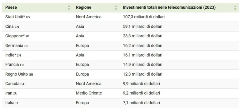This screenshot has height=112, width=240.
Task: Sort table by Paese column sort arrows
Action: pyautogui.click(x=69, y=7)
